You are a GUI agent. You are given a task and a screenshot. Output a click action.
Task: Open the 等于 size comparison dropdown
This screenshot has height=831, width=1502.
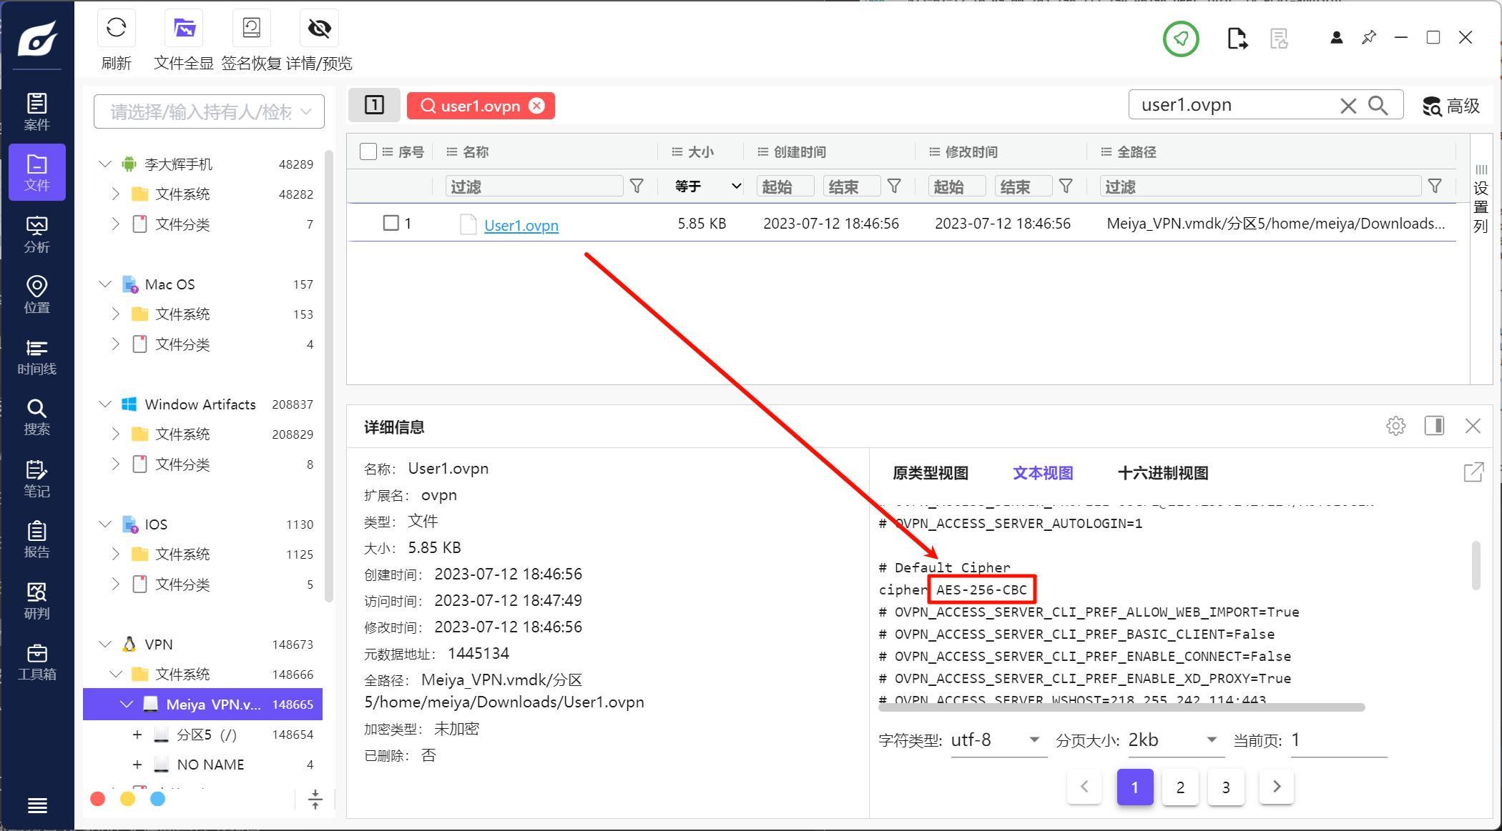(707, 186)
